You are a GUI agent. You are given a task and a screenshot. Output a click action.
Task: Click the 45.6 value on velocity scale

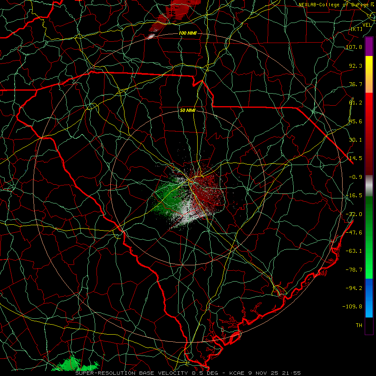coord(356,121)
